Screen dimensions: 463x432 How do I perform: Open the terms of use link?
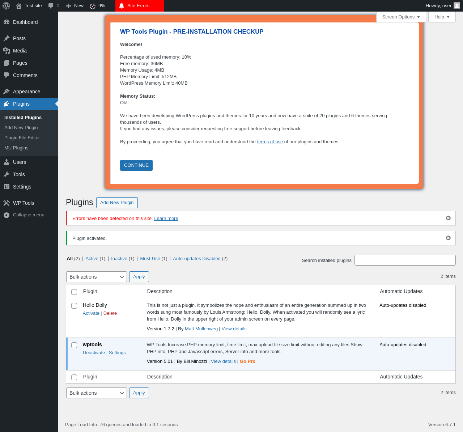270,142
